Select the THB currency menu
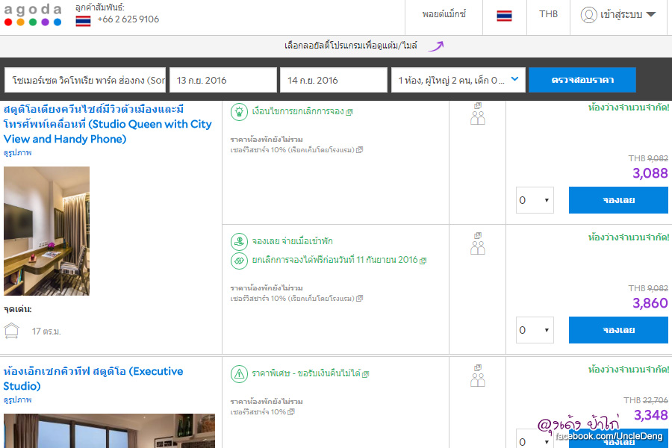672x448 pixels. pos(548,15)
